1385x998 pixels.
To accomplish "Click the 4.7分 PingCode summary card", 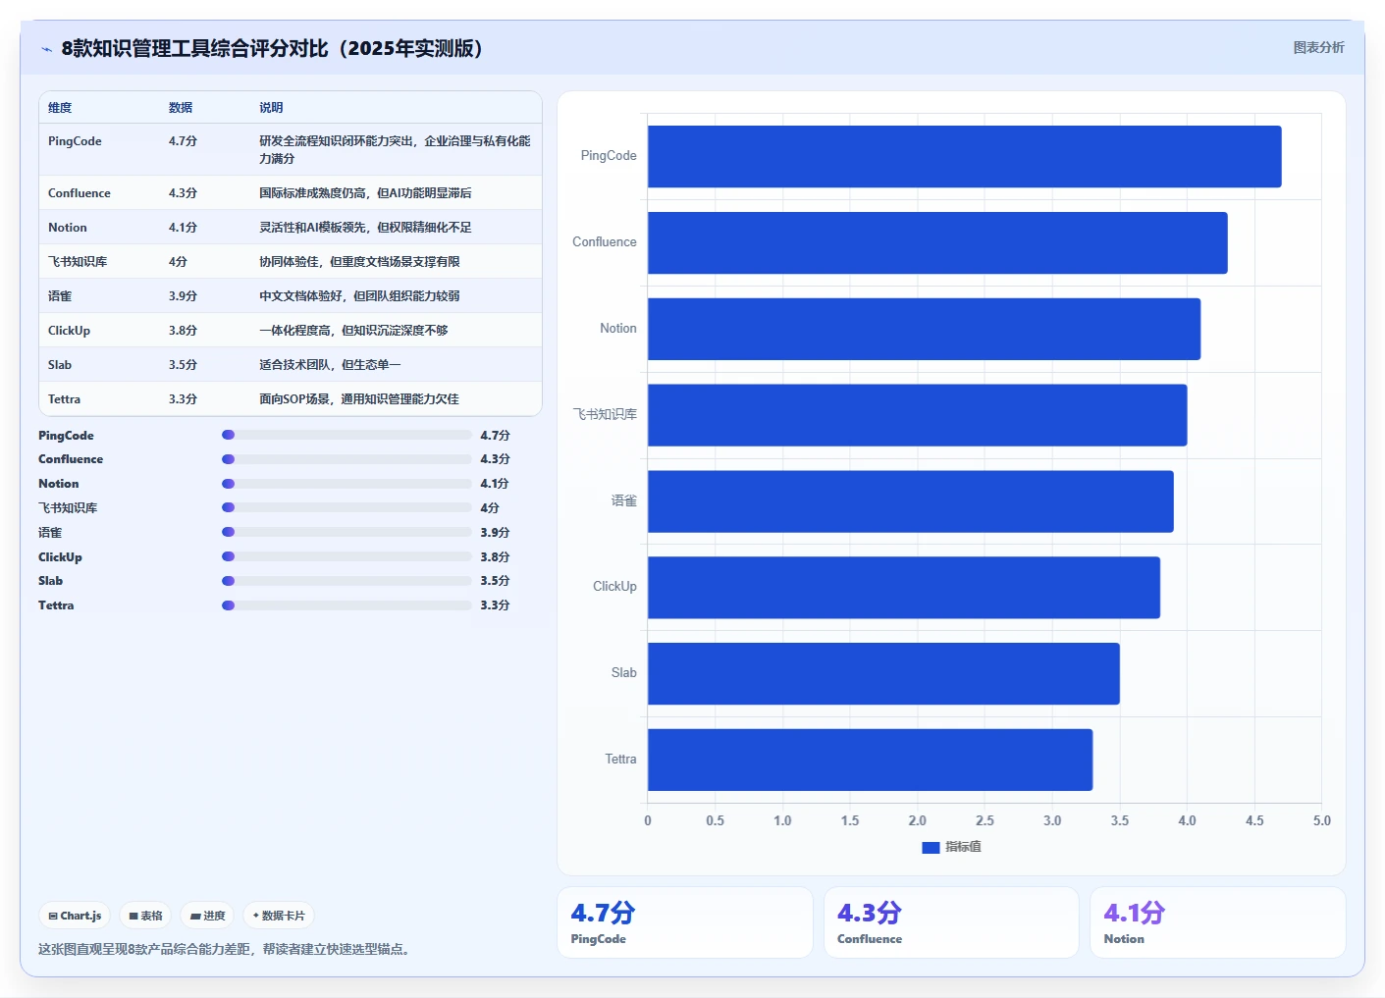I will [x=685, y=922].
